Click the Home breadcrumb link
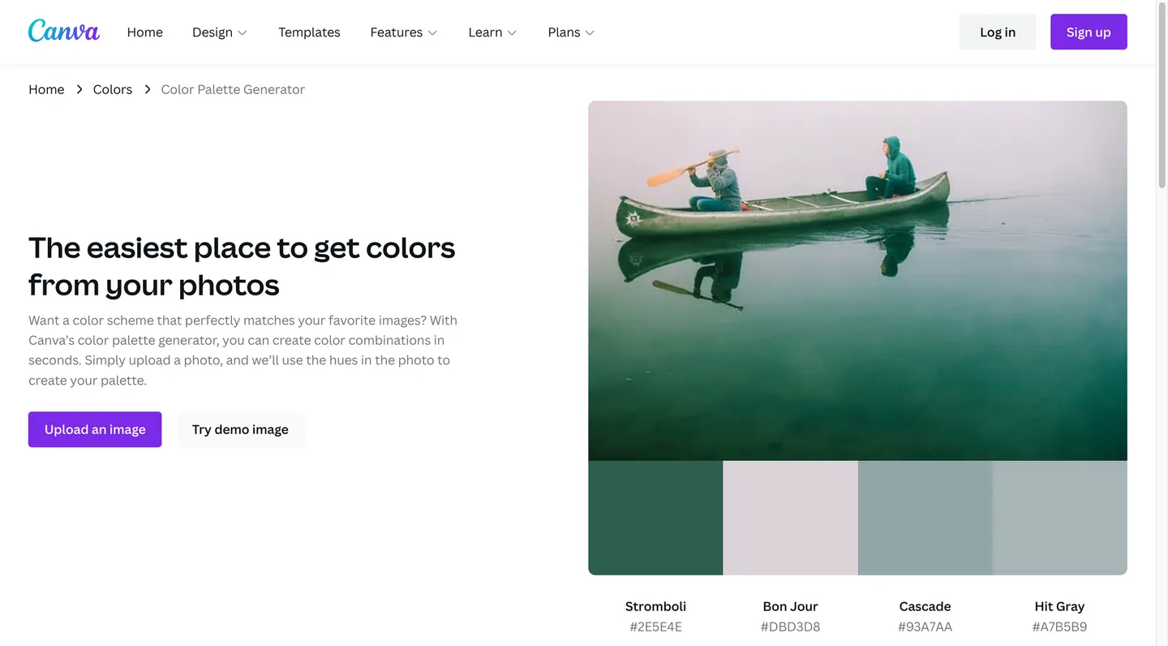This screenshot has height=646, width=1168. point(46,89)
